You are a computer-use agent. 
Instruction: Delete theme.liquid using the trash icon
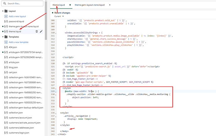click(37, 31)
